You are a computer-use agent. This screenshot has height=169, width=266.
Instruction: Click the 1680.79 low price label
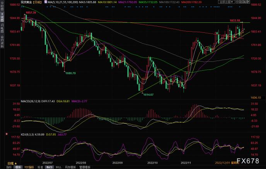click(x=70, y=73)
